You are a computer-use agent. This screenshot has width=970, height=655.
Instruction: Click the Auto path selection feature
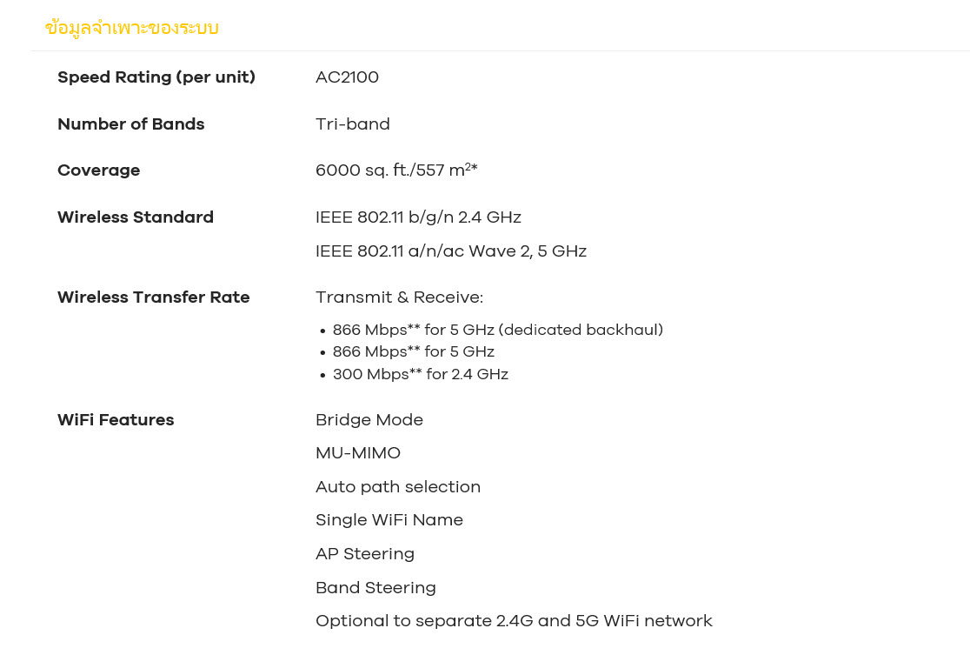[398, 487]
